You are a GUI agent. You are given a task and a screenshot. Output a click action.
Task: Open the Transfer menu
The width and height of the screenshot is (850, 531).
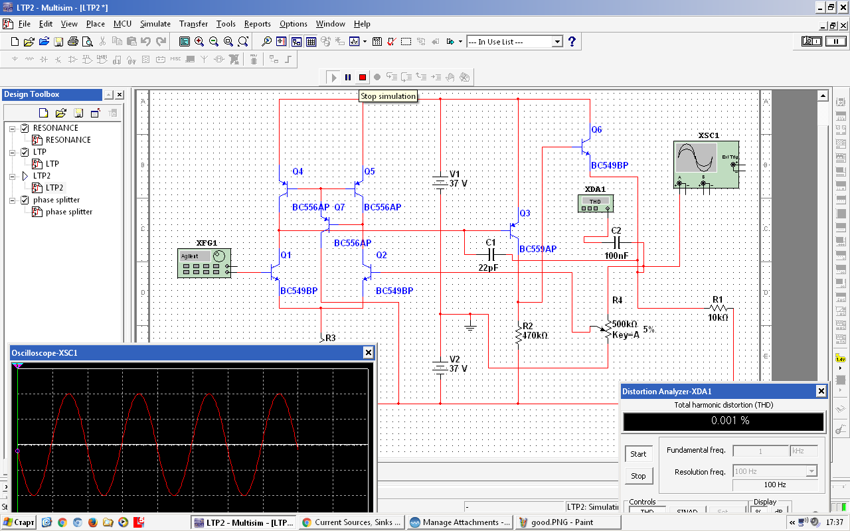click(193, 24)
